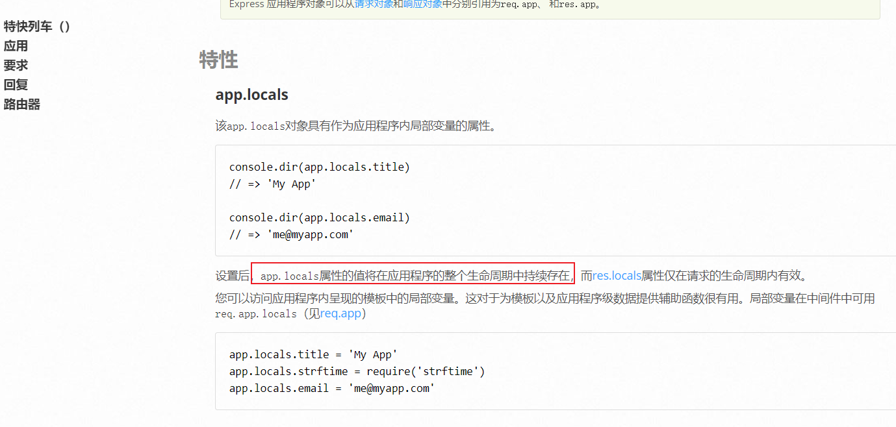The width and height of the screenshot is (896, 427).
Task: Click the app.locals heading
Action: [252, 95]
